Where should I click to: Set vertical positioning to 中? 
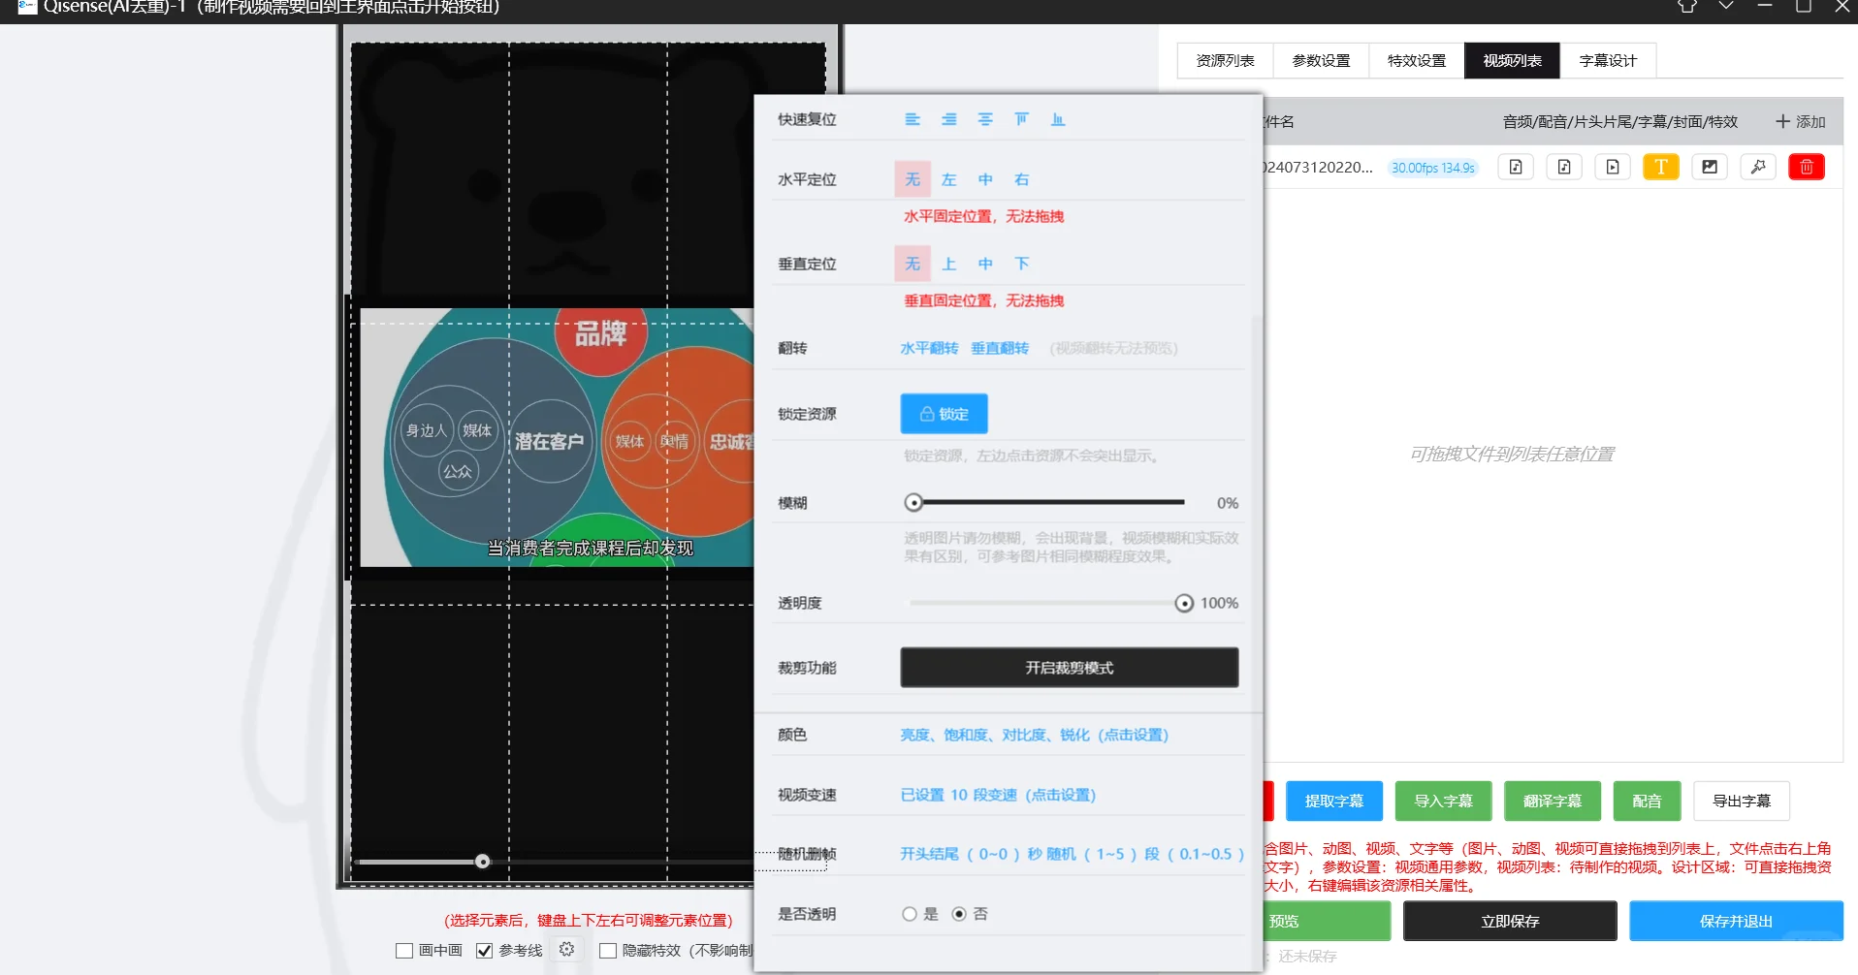pyautogui.click(x=985, y=264)
